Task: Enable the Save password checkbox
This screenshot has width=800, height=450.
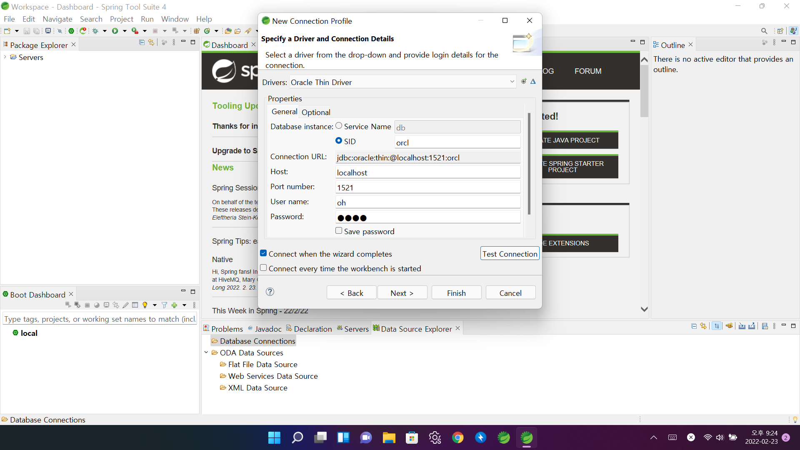Action: pyautogui.click(x=339, y=231)
